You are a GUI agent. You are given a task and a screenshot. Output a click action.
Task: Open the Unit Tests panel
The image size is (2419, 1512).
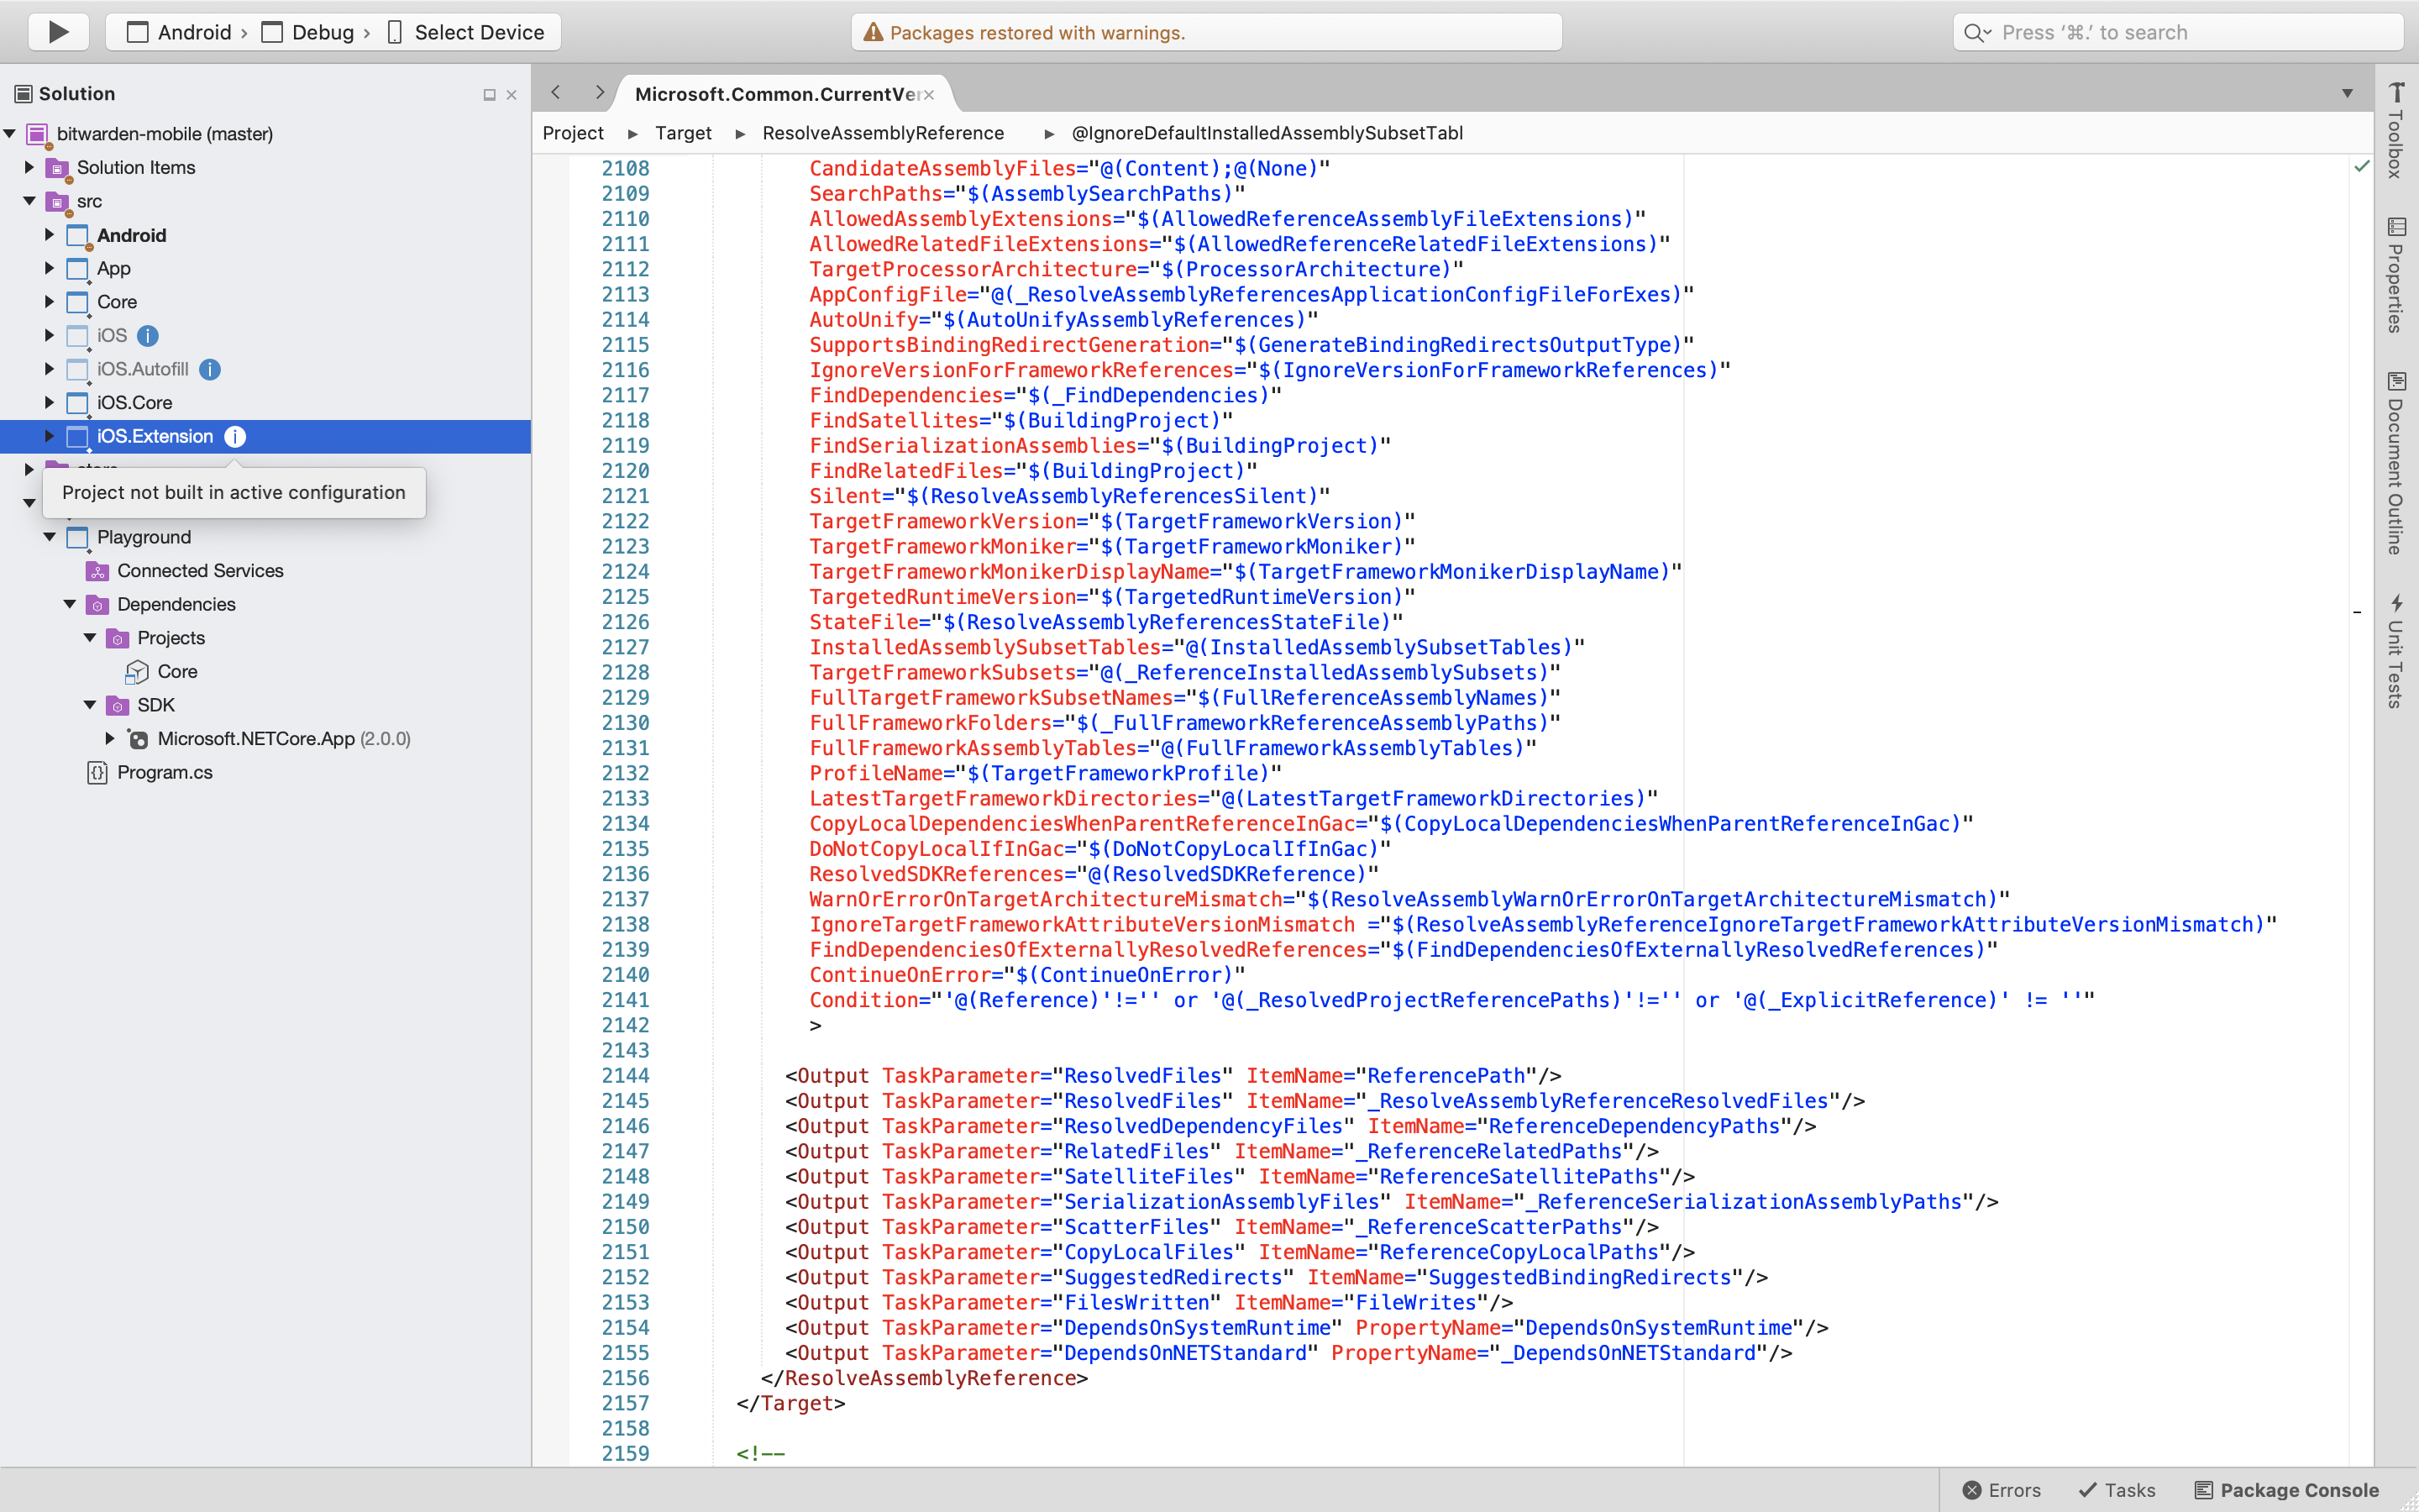(x=2396, y=651)
